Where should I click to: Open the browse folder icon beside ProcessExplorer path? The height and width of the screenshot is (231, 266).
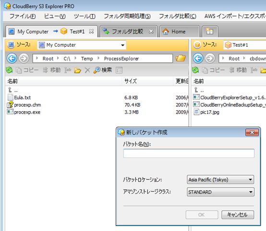point(181,58)
